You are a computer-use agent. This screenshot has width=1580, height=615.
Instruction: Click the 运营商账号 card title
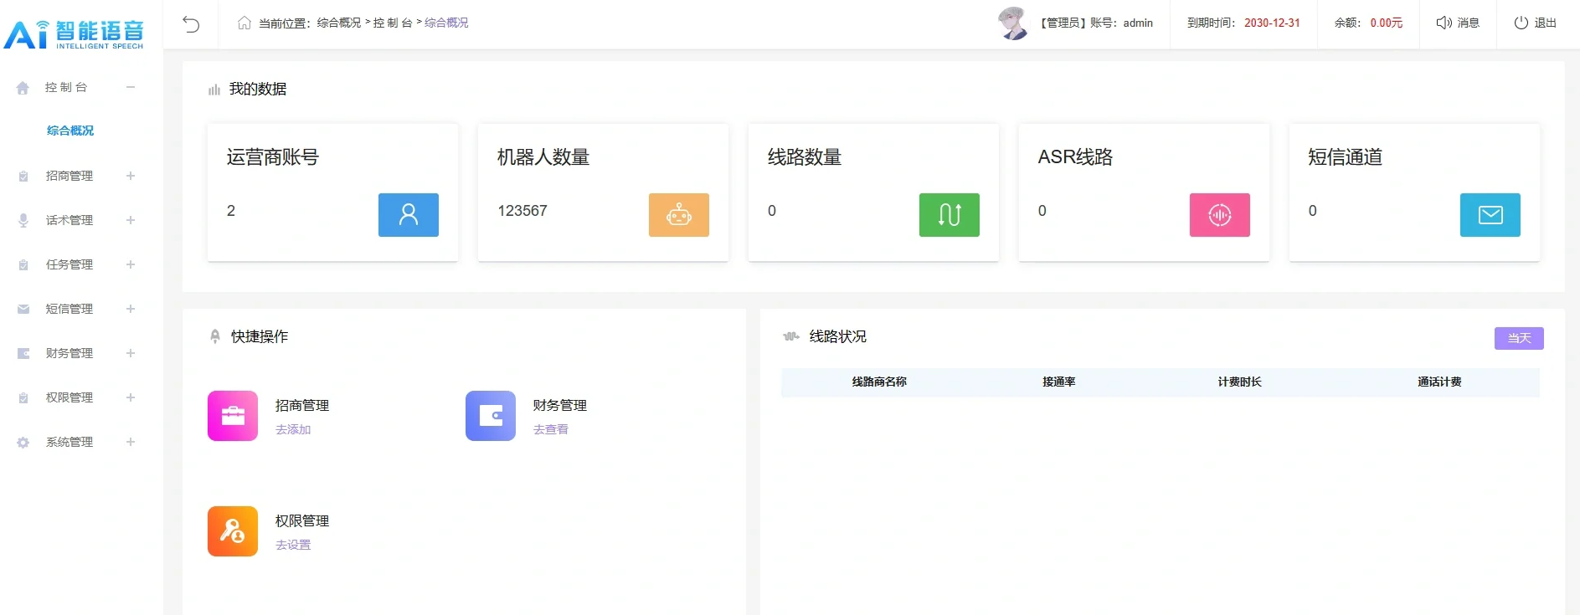click(273, 157)
